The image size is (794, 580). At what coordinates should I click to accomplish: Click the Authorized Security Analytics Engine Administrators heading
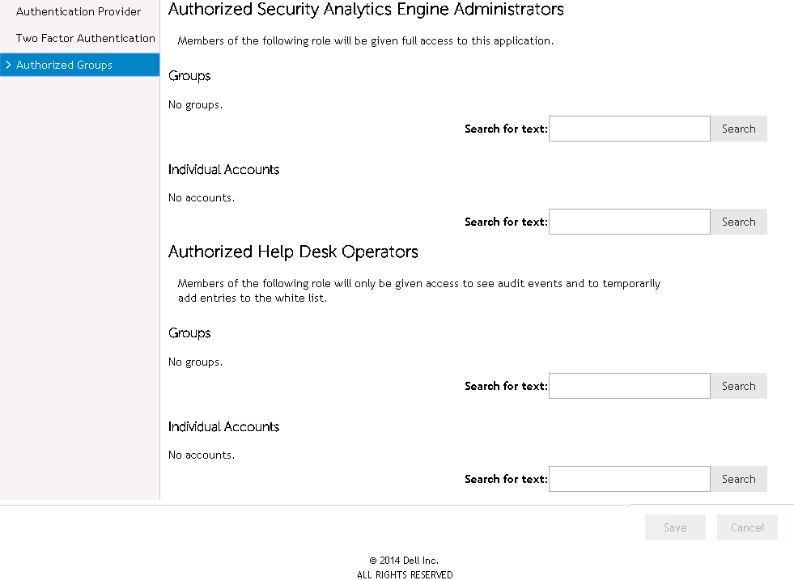[x=366, y=10]
